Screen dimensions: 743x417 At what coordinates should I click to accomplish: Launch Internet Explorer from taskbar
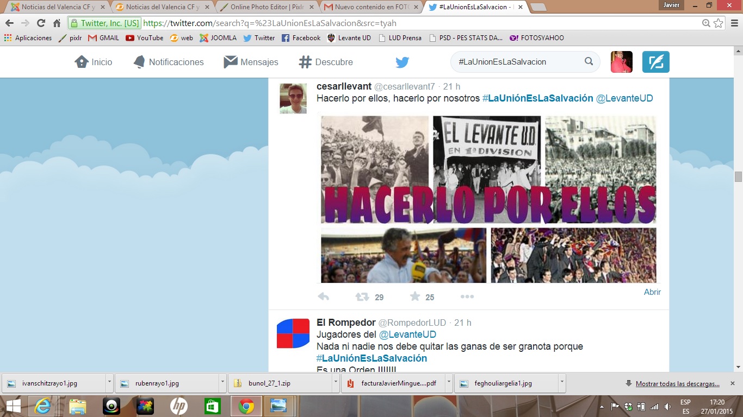coord(44,406)
